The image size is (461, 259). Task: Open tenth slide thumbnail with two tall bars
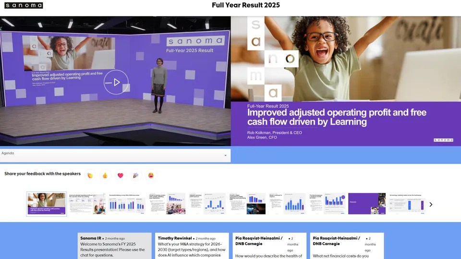(x=407, y=204)
